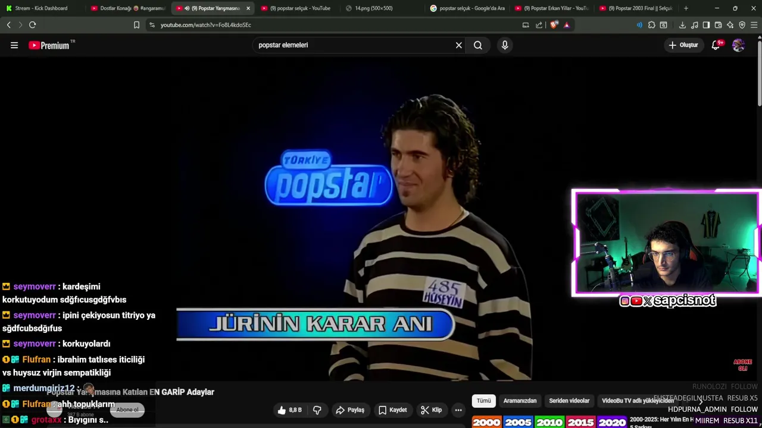Submit search with the magnifier icon
Viewport: 762px width, 428px height.
pyautogui.click(x=478, y=45)
